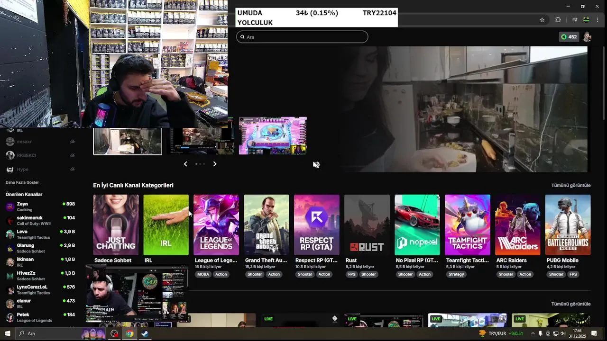Open Petek channel in sidebar
Image resolution: width=607 pixels, height=341 pixels.
(40, 317)
